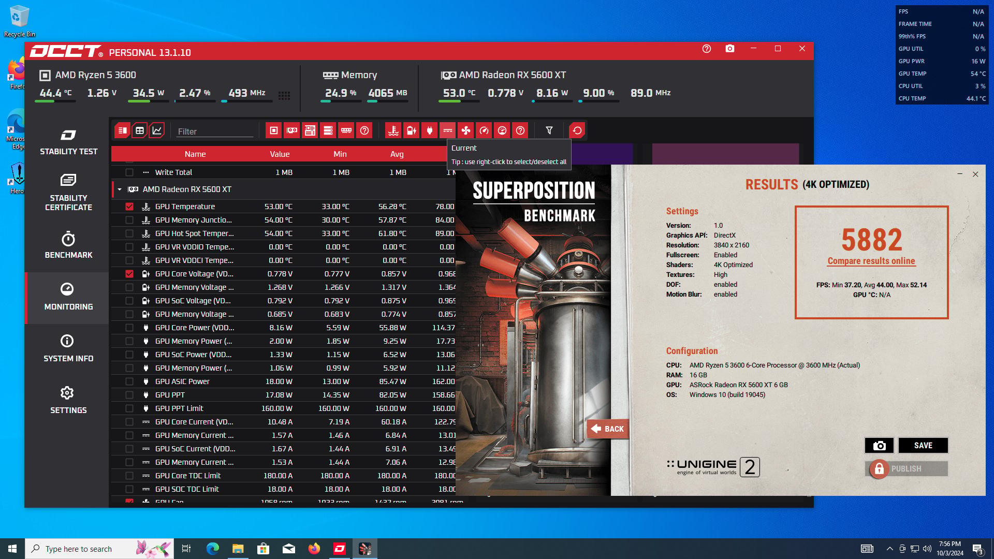Toggle the Current sensor type filter

click(448, 131)
